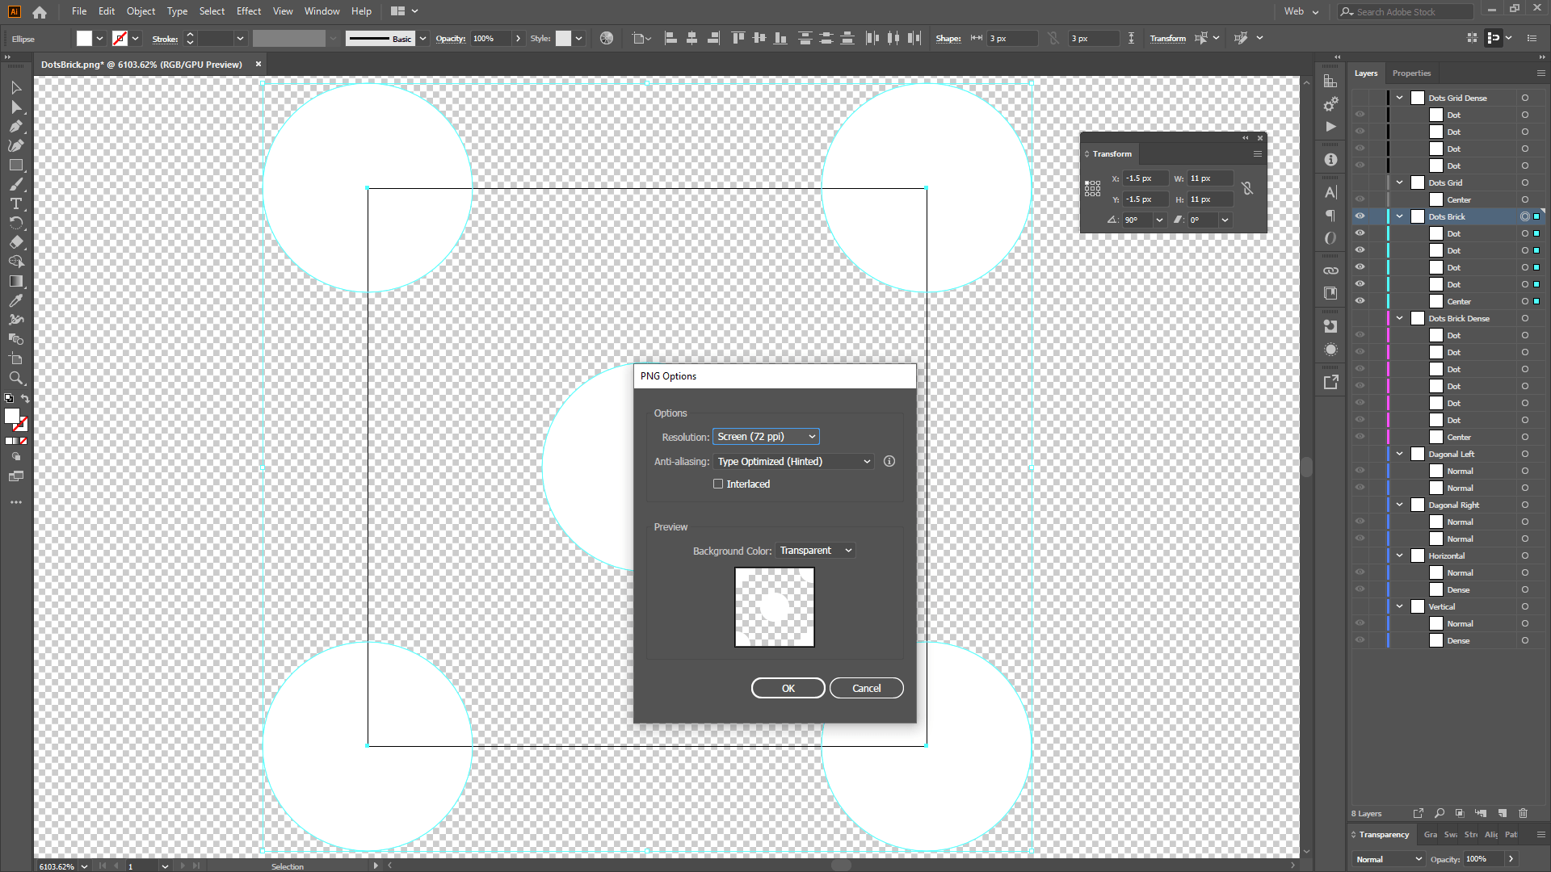Select the Eyedropper tool
This screenshot has height=872, width=1551.
16,300
